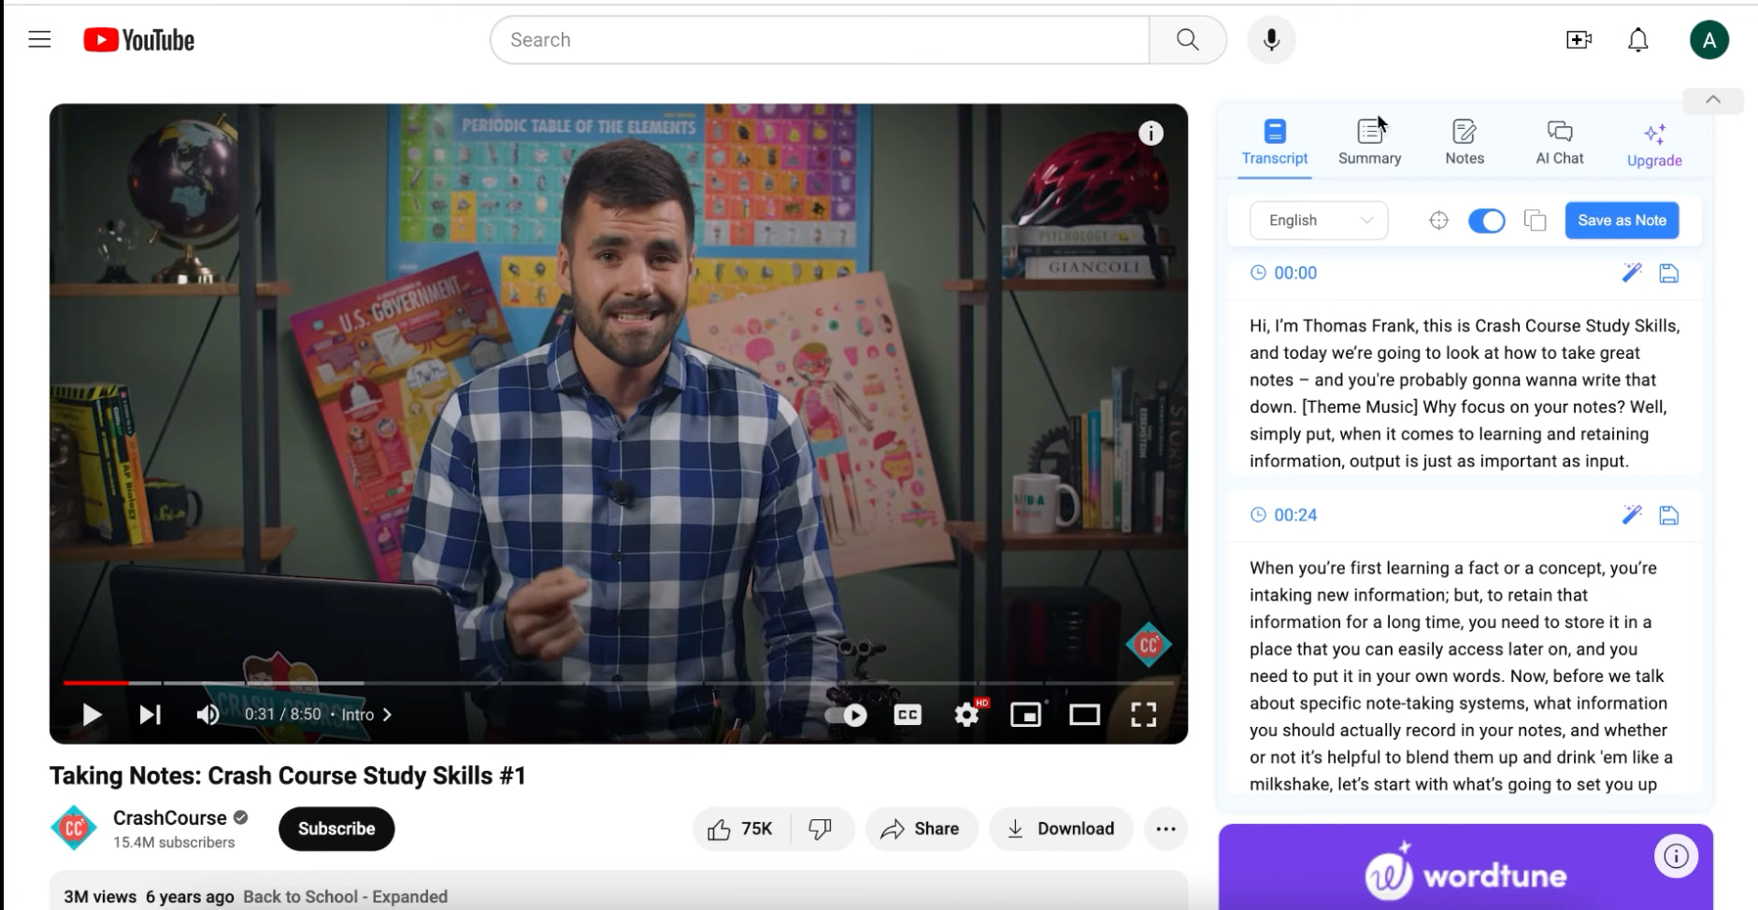Image resolution: width=1758 pixels, height=910 pixels.
Task: Open the CrashCourse channel avatar
Action: pos(73,829)
